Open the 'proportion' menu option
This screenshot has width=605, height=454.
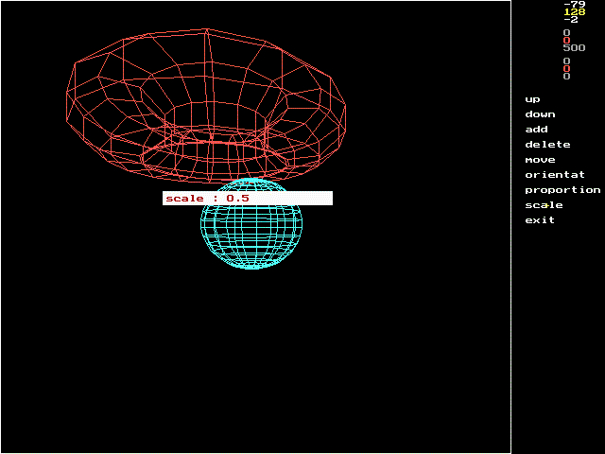click(562, 190)
